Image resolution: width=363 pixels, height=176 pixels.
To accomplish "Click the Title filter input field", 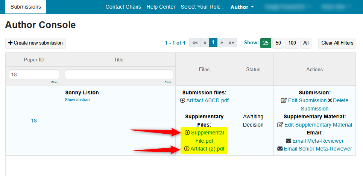I will (x=119, y=75).
